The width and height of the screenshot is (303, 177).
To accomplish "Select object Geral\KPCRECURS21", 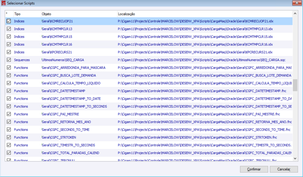I will click(x=57, y=52).
